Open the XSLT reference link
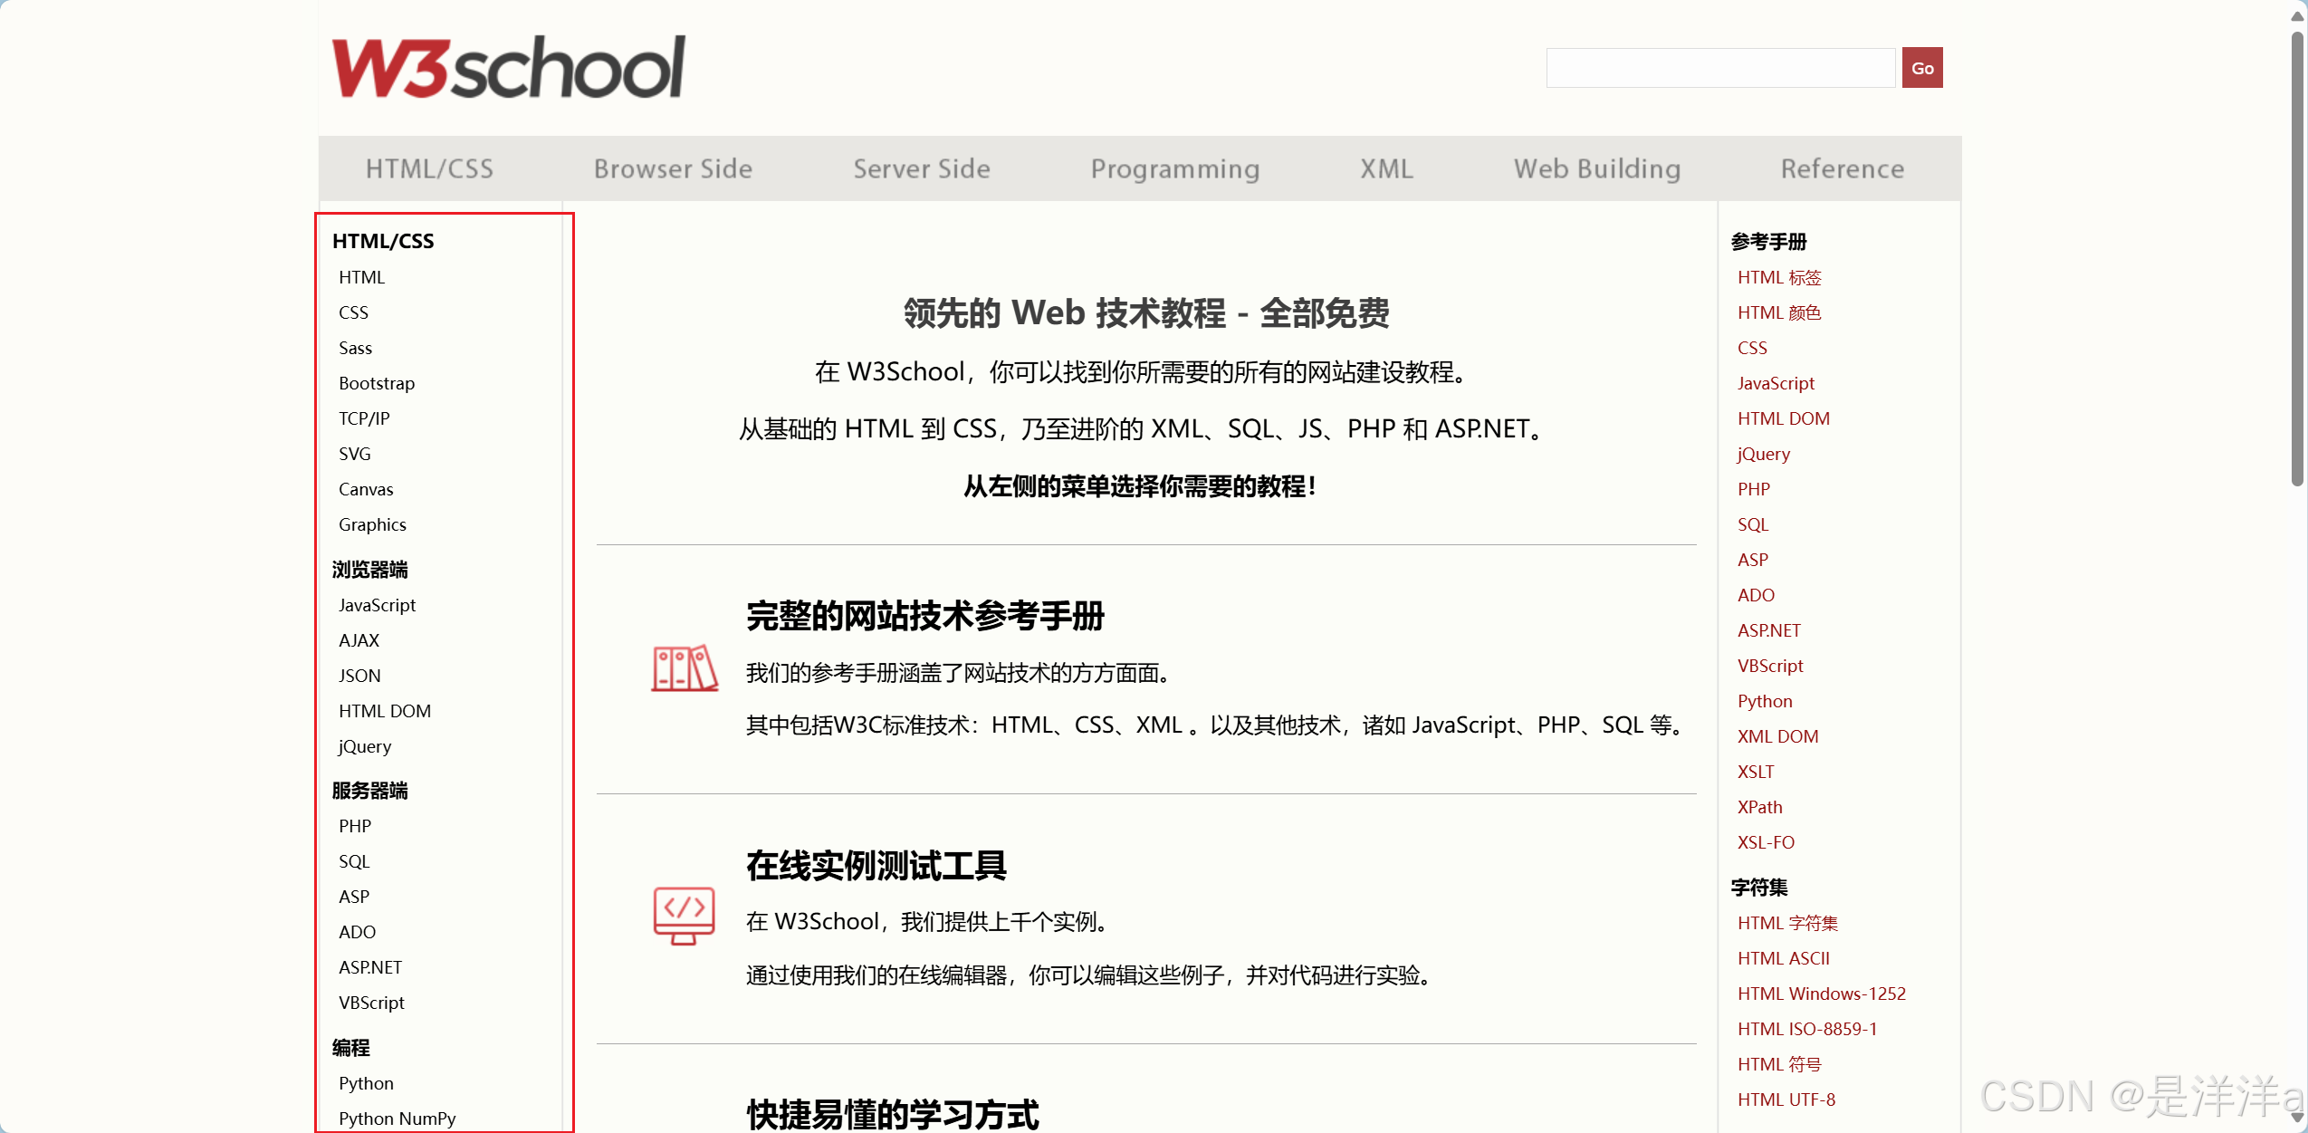 click(x=1756, y=772)
